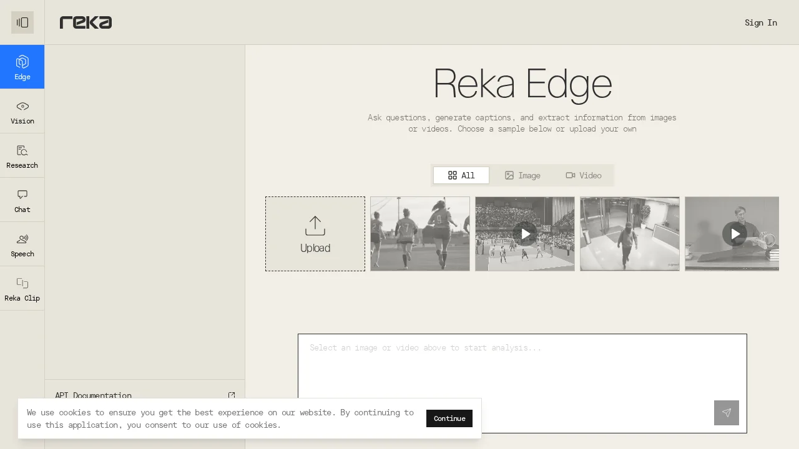
Task: Open the API Documentation link
Action: (x=93, y=395)
